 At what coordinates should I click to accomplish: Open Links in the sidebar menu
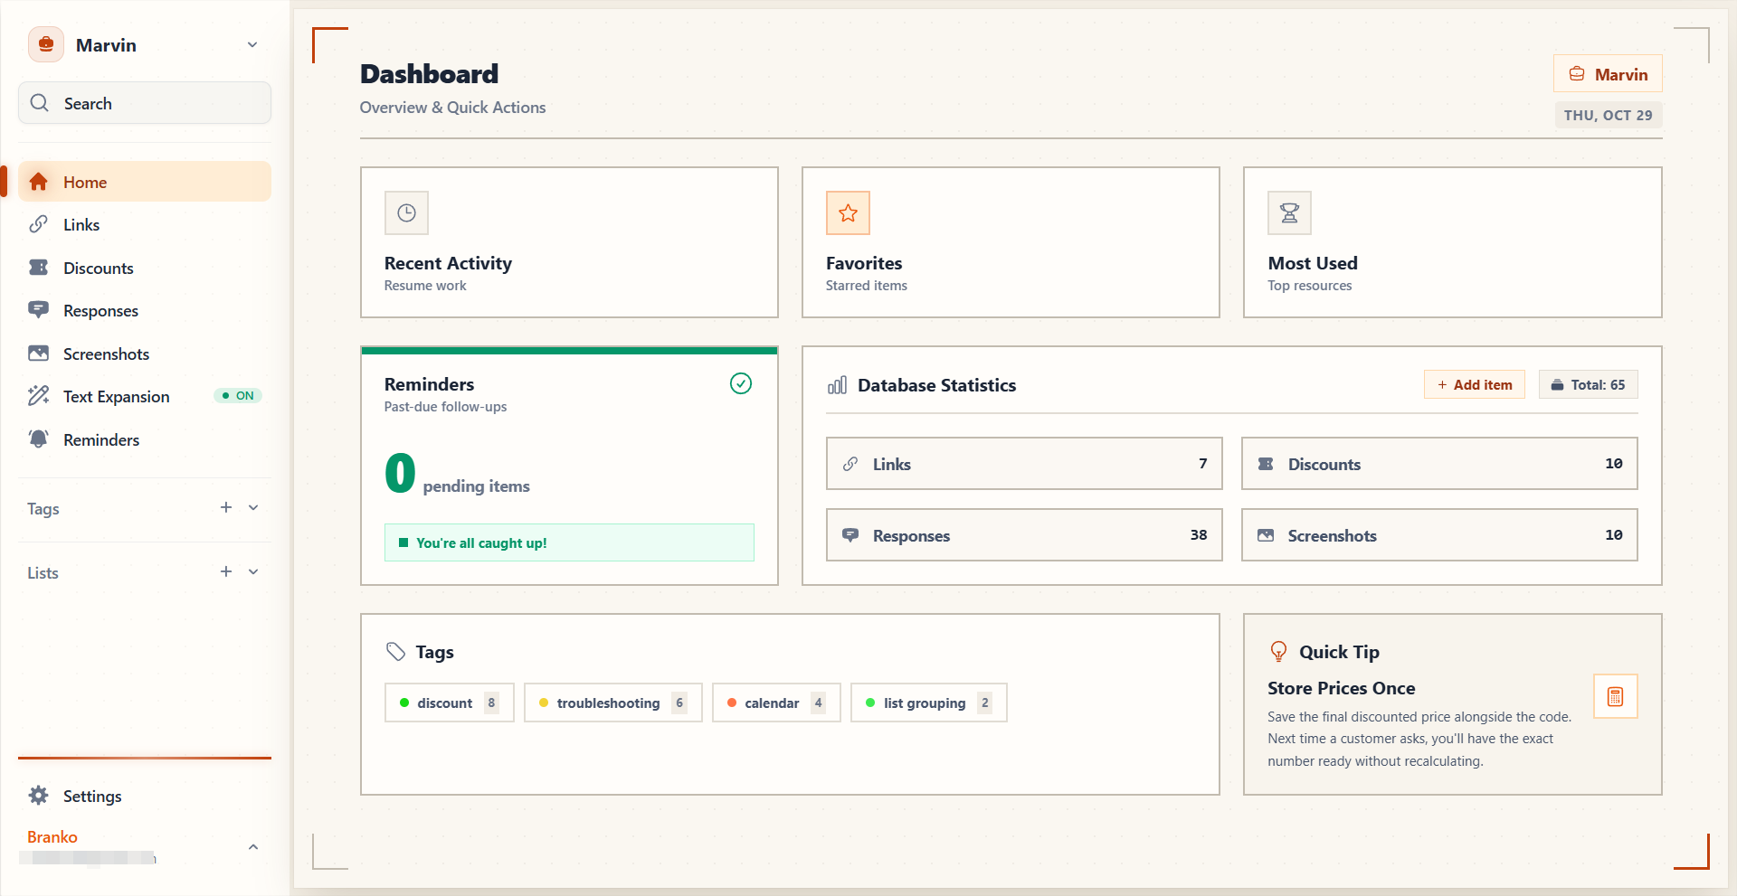[145, 225]
